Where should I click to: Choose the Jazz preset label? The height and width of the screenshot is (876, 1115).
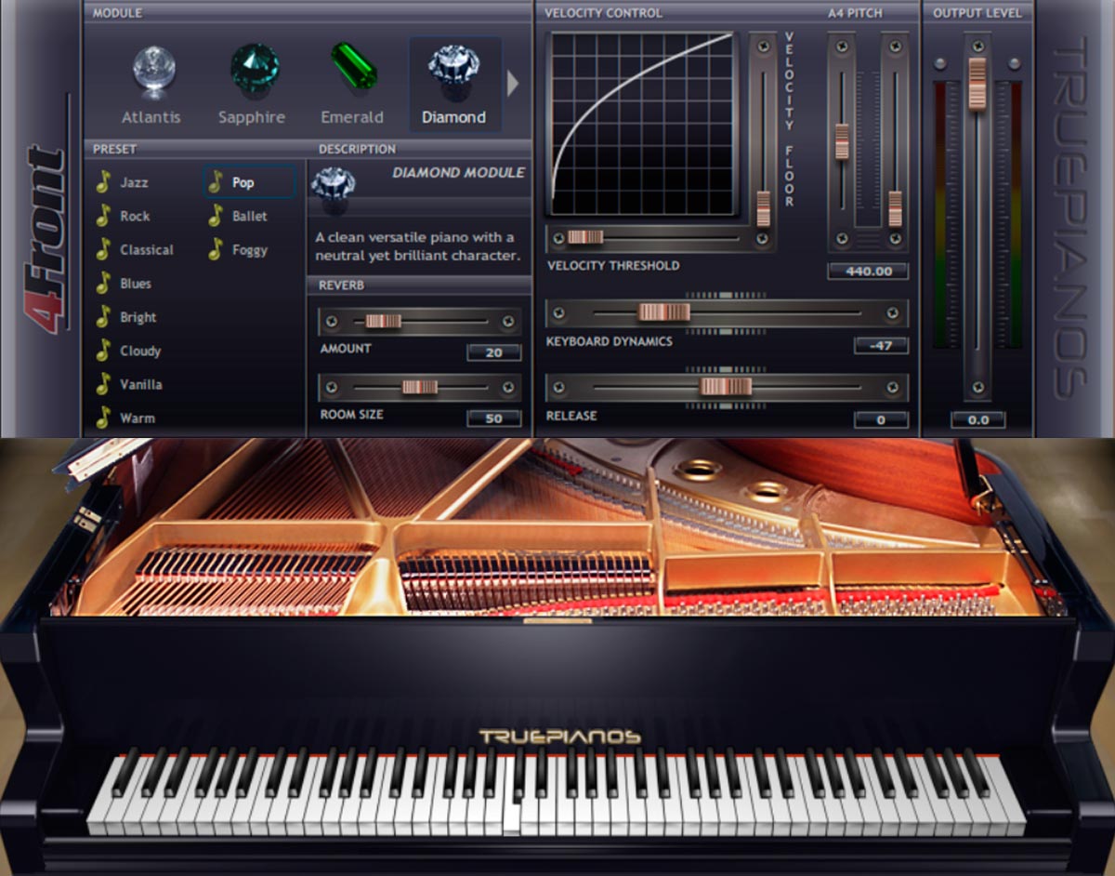[x=134, y=183]
